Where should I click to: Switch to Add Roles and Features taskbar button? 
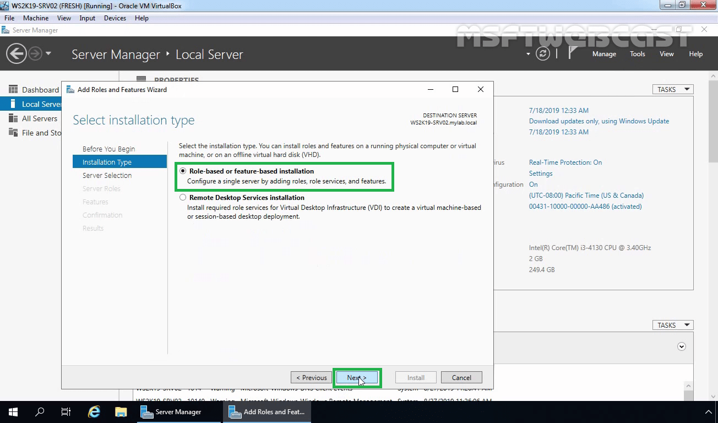point(266,412)
